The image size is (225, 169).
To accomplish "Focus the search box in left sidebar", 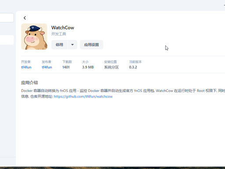I will 7,18.
